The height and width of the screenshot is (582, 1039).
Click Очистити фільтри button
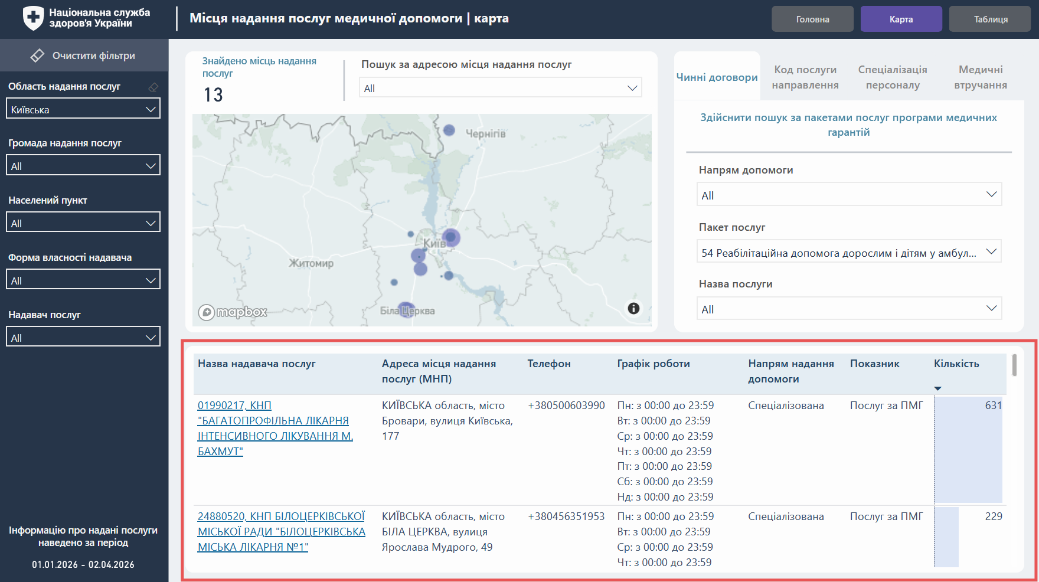point(84,55)
